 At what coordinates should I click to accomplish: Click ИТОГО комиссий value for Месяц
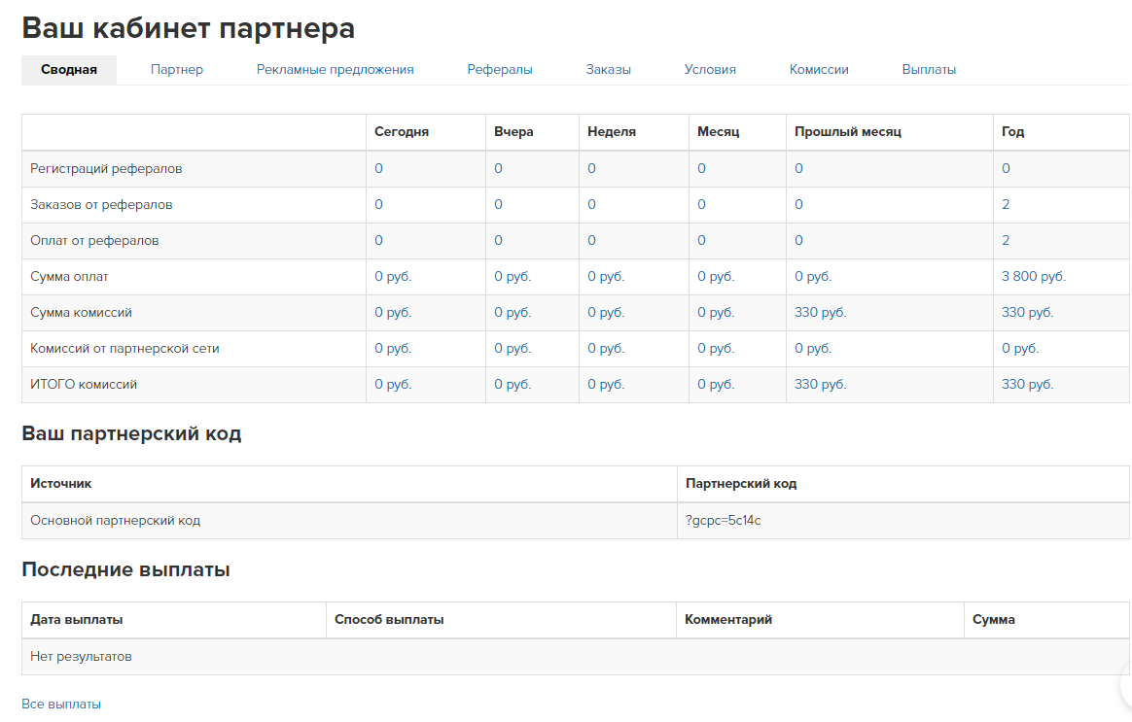click(716, 385)
